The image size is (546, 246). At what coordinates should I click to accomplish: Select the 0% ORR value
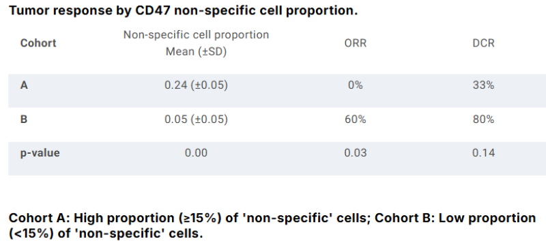pyautogui.click(x=355, y=85)
